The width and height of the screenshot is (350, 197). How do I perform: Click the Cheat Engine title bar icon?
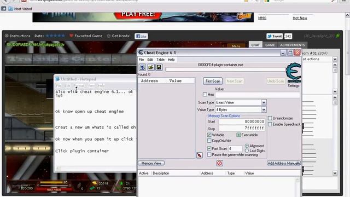coord(141,53)
